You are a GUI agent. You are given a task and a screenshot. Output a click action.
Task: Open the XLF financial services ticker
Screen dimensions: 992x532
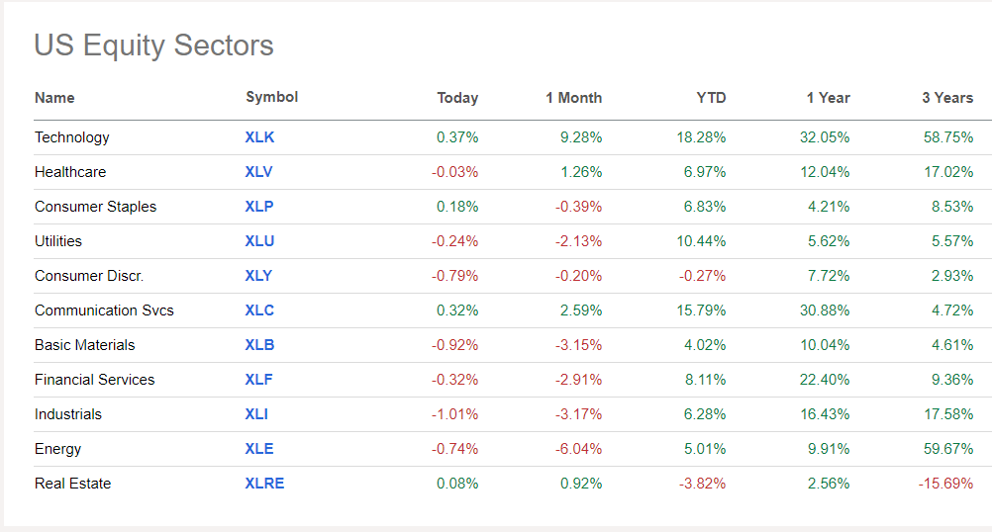click(258, 380)
